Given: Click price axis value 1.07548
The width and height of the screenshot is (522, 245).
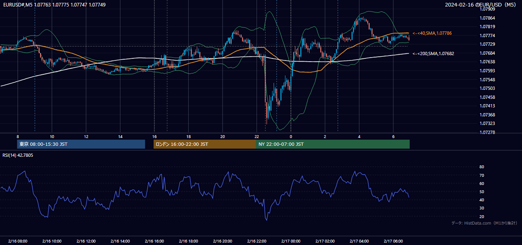Looking at the screenshot, I should (x=487, y=80).
